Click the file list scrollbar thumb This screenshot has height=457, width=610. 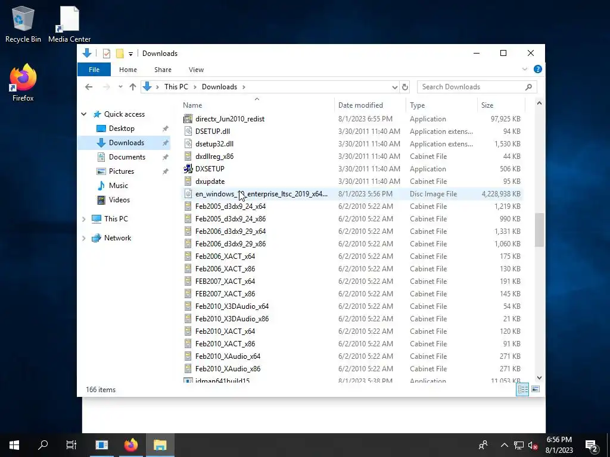[539, 230]
